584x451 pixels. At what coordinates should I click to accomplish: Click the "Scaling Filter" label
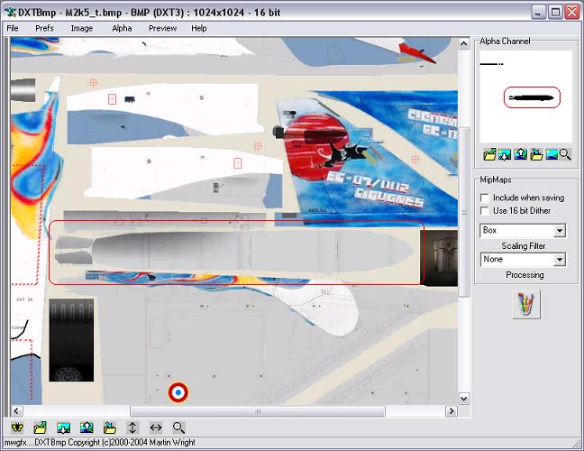[524, 246]
